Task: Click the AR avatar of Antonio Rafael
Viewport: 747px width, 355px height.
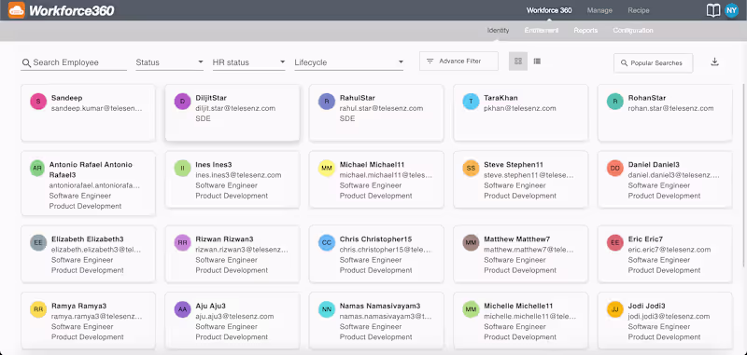Action: click(37, 169)
